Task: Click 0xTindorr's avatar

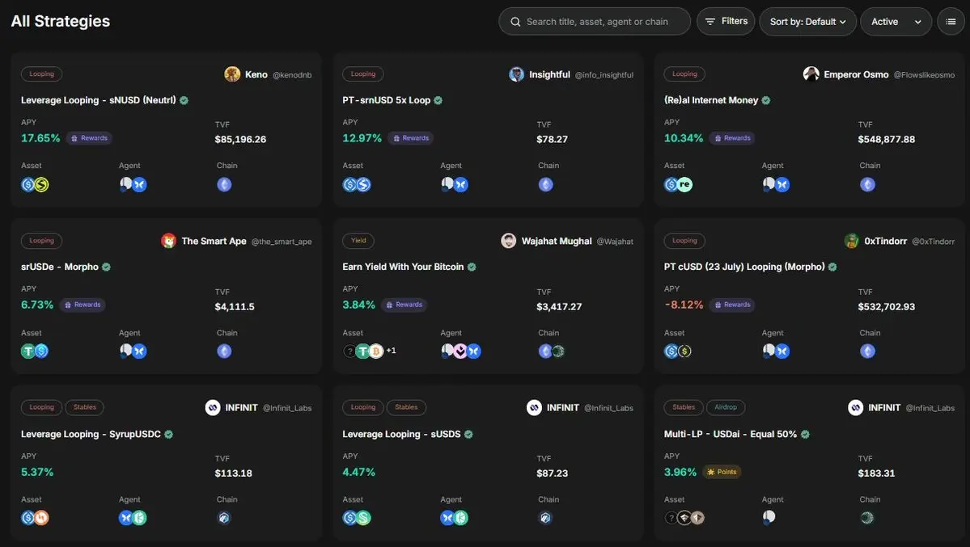Action: coord(852,241)
